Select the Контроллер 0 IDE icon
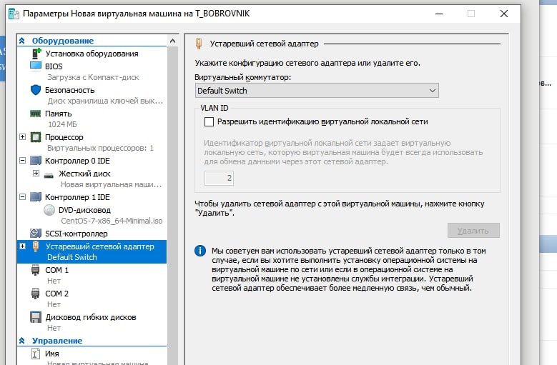 pos(36,161)
